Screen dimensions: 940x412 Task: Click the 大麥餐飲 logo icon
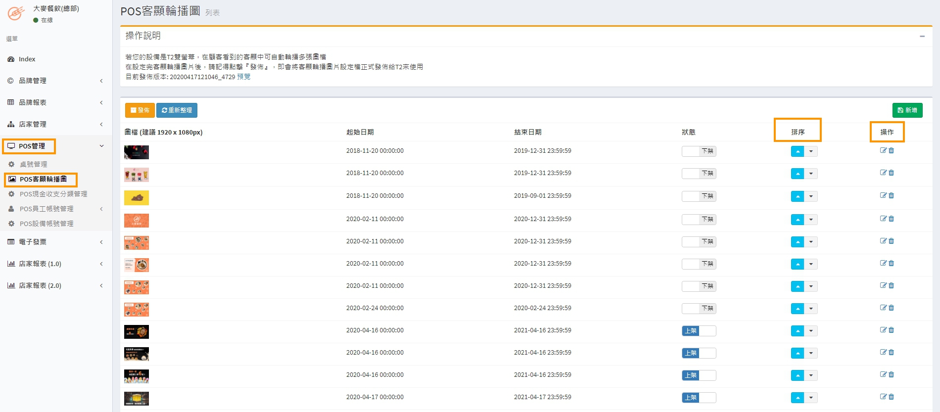(x=16, y=13)
